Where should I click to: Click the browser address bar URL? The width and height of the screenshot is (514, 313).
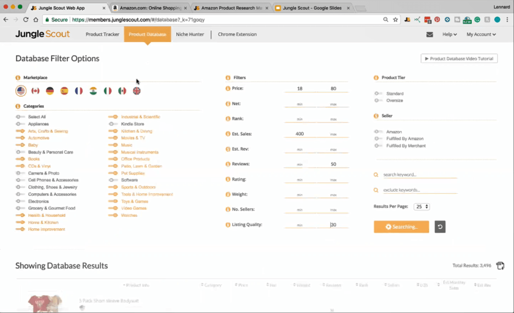coord(139,20)
